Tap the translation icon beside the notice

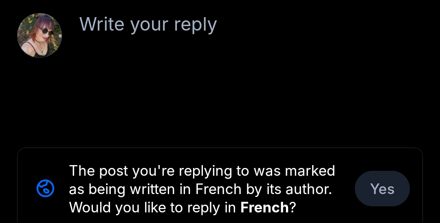click(x=45, y=189)
